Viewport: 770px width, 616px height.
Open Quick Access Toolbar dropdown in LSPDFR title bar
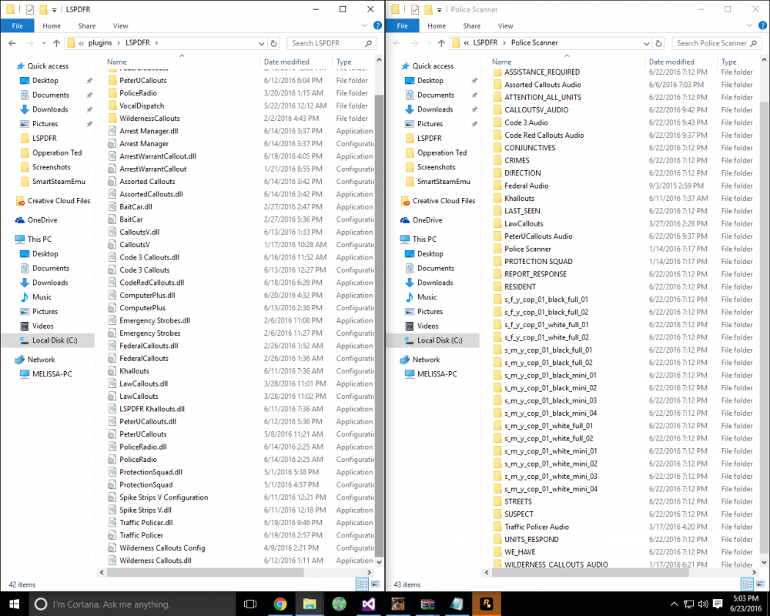tap(54, 9)
